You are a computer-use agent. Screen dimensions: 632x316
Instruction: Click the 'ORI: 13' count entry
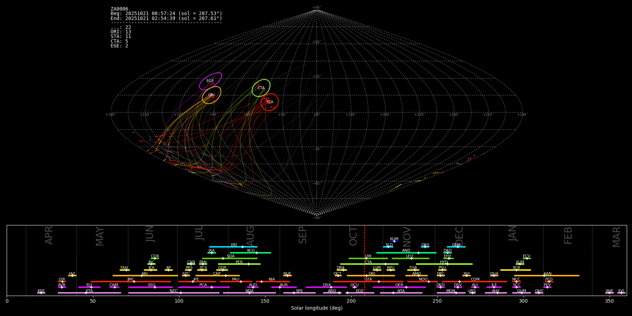[121, 32]
